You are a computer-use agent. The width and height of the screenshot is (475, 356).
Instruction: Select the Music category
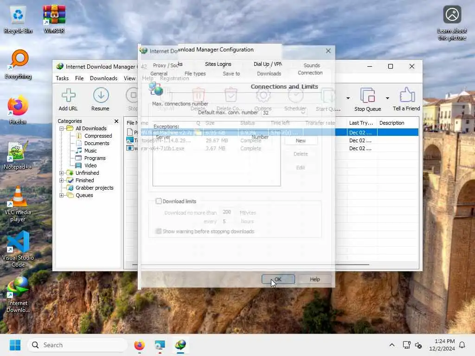point(90,151)
